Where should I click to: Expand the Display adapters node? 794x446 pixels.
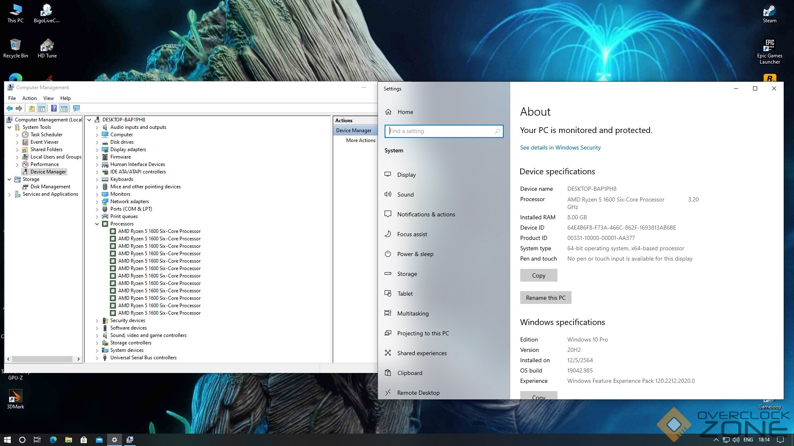coord(97,149)
